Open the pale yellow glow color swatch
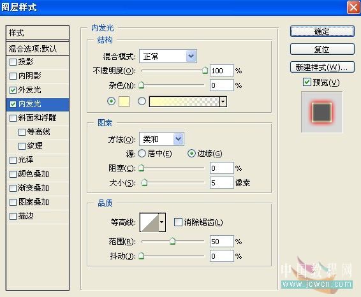The image size is (361, 297). tap(124, 101)
